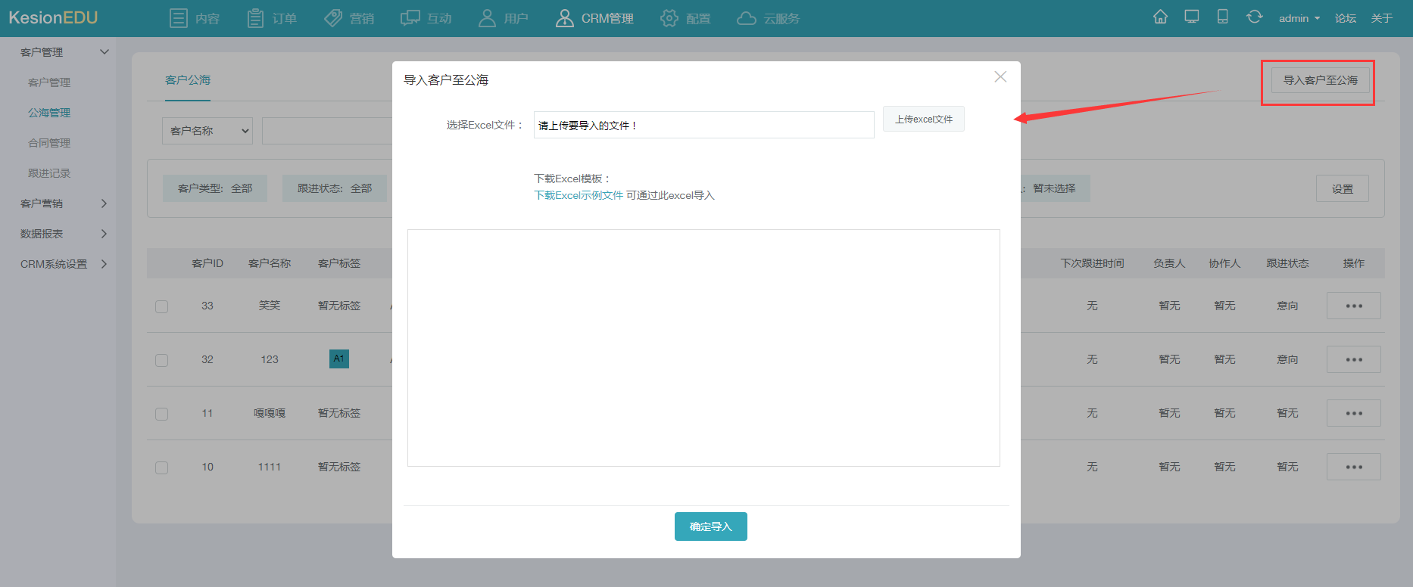Tick the checkbox for customer 10
1413x587 pixels.
tap(162, 467)
